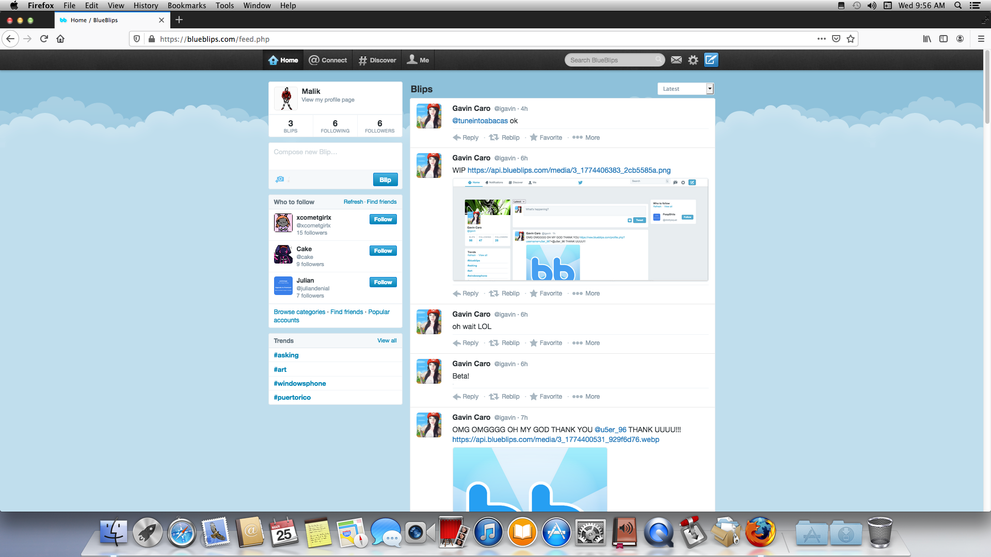Expand More options on WIP blip
The image size is (991, 557).
[586, 293]
